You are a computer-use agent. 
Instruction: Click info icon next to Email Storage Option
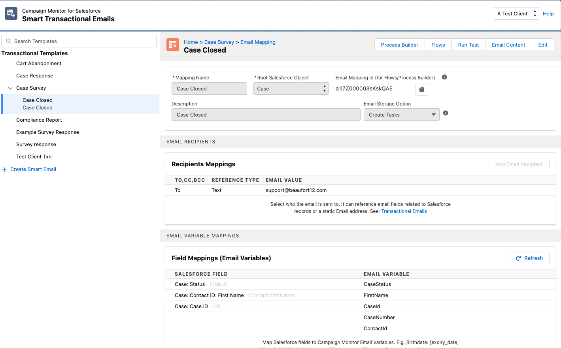446,113
